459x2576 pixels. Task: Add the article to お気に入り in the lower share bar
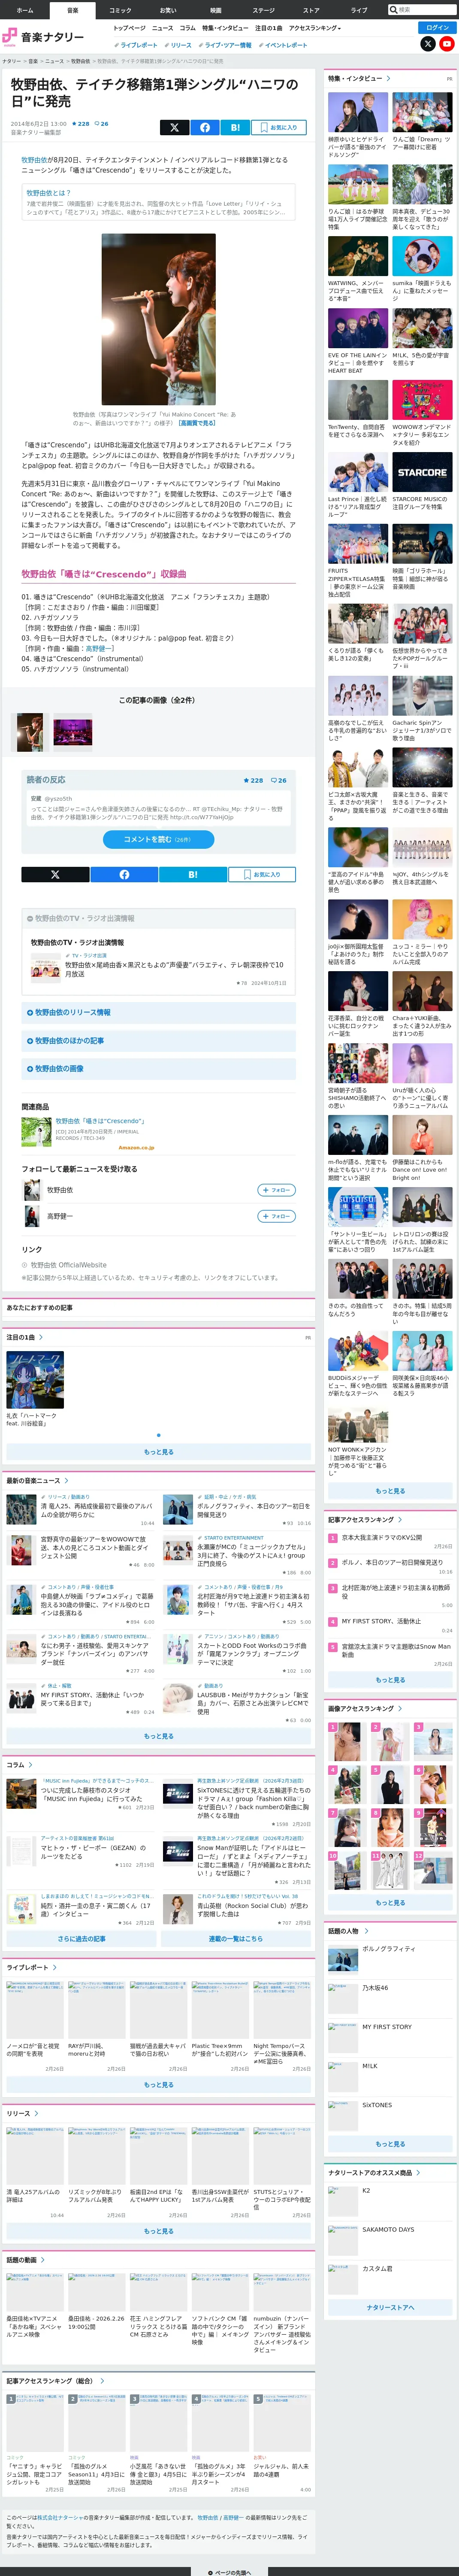click(262, 874)
